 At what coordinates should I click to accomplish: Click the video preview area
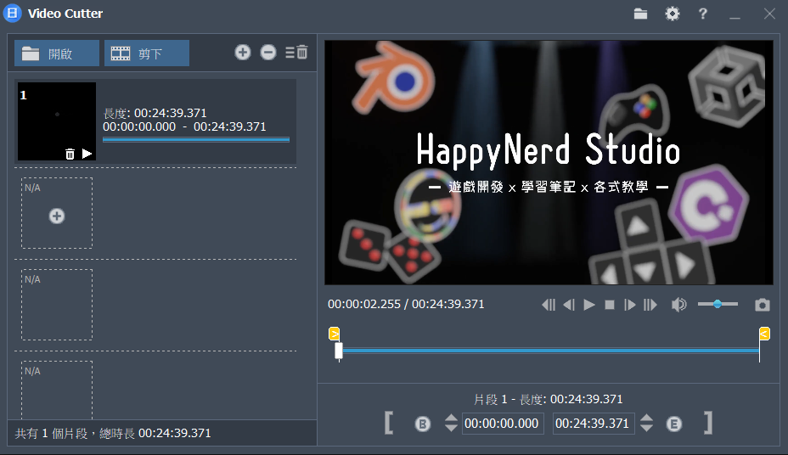pos(549,163)
